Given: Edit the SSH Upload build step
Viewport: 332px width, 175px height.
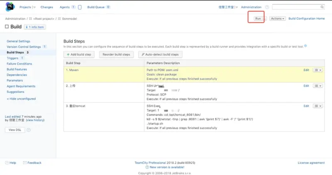Looking at the screenshot, I should 306,86.
